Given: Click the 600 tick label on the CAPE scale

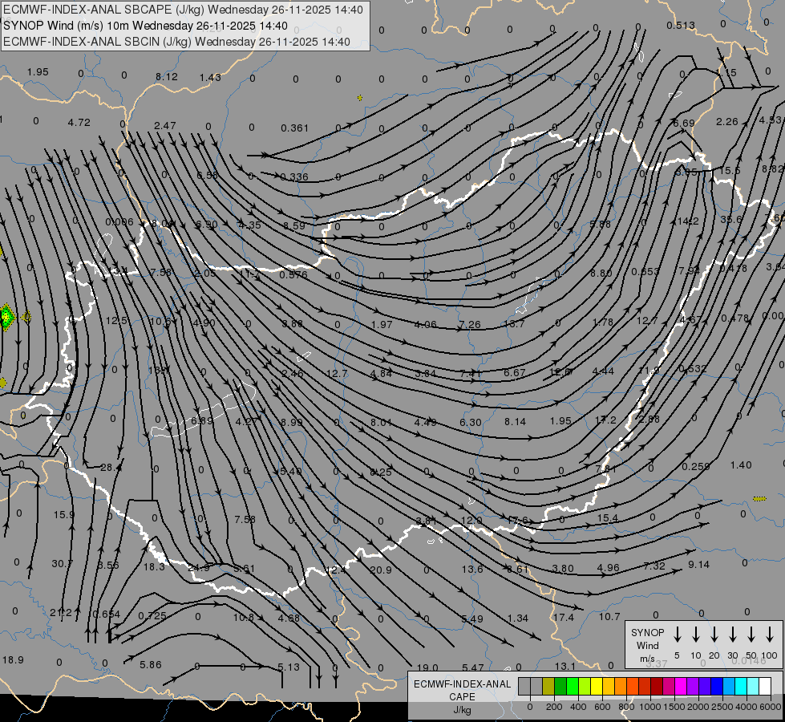Looking at the screenshot, I should click(x=602, y=707).
